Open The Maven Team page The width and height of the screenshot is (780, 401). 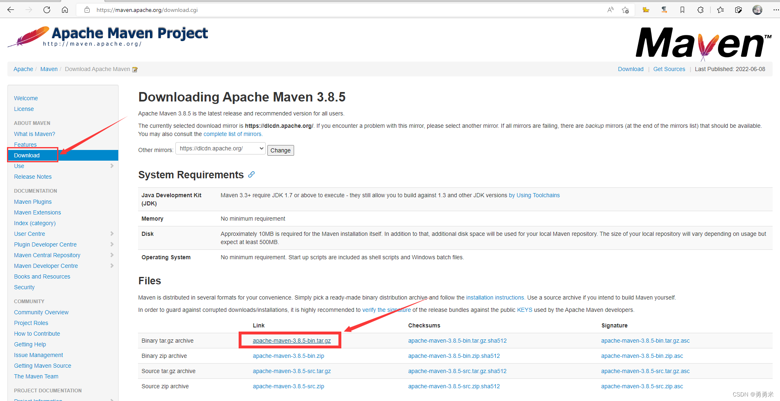36,376
